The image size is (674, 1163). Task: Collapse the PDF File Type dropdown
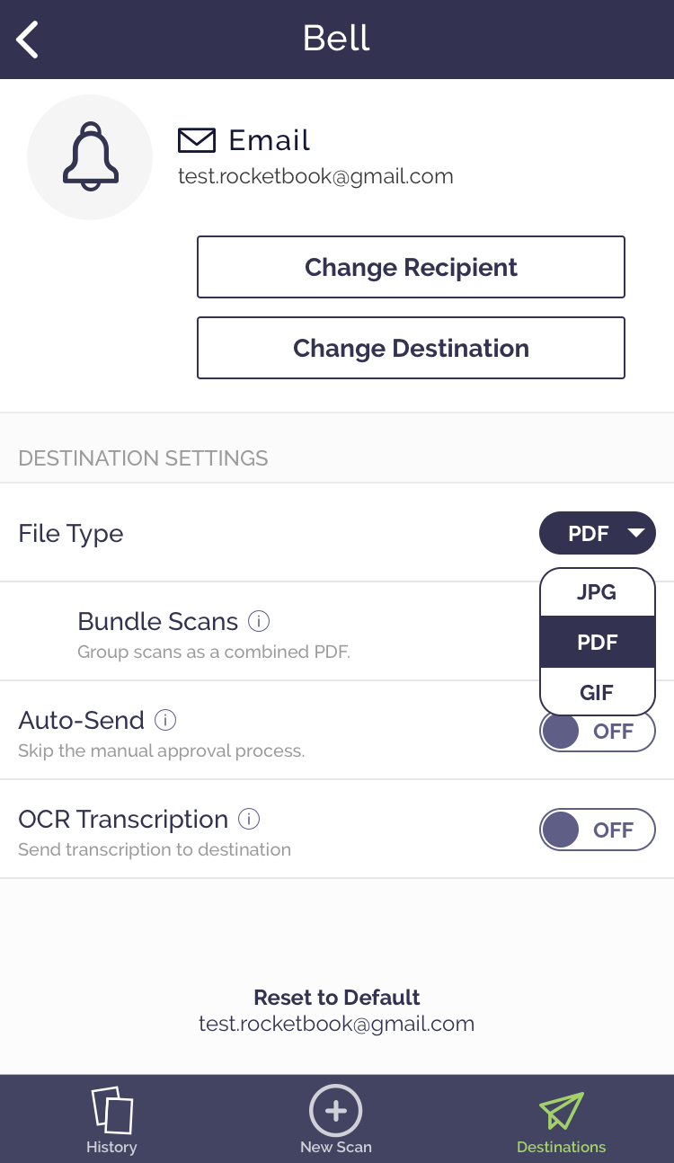coord(598,534)
